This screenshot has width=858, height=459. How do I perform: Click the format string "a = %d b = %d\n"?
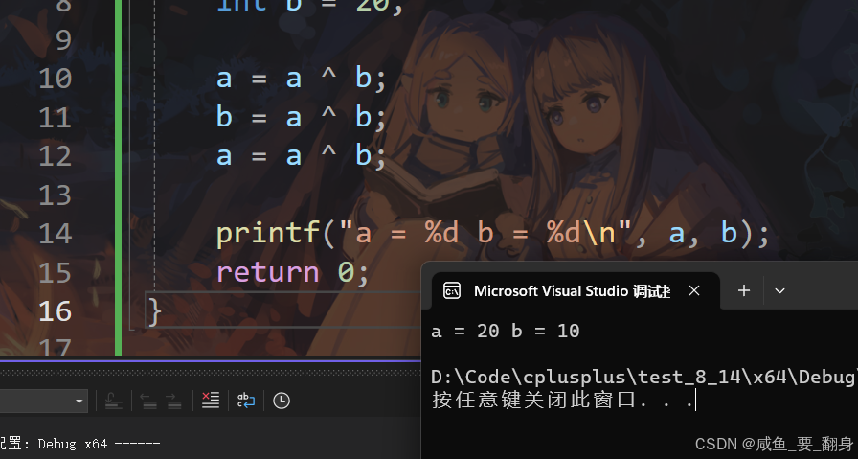(485, 234)
